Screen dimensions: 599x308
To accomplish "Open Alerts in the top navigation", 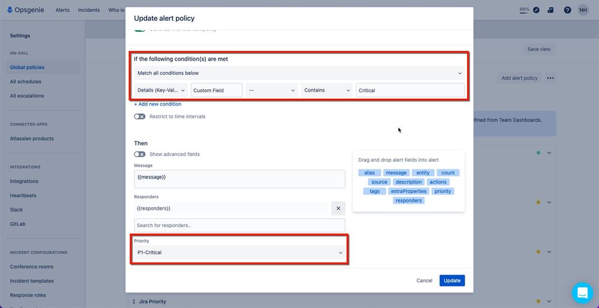I will (62, 10).
